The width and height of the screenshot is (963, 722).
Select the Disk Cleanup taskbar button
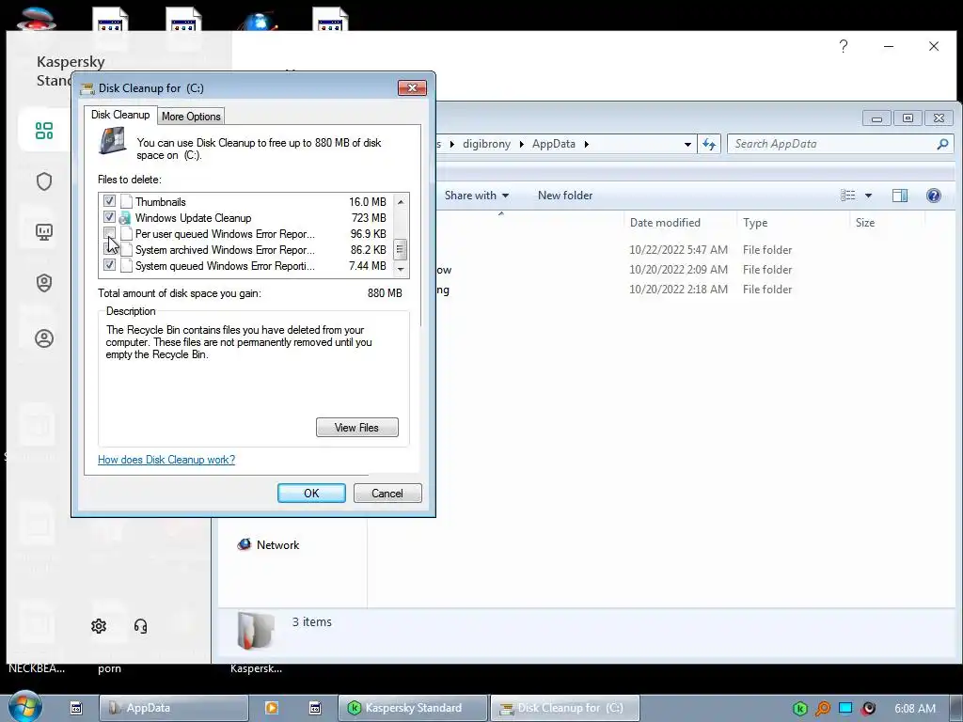(x=564, y=708)
